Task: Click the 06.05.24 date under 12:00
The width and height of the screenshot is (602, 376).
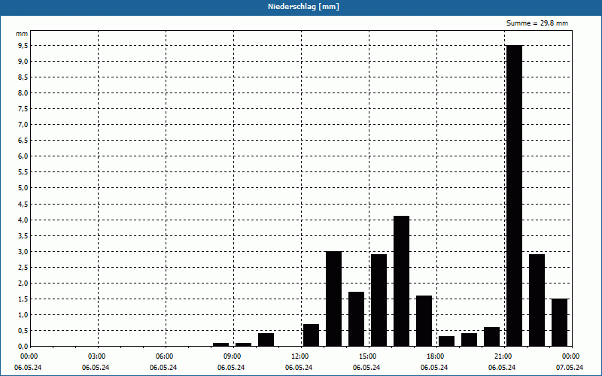Action: [299, 368]
